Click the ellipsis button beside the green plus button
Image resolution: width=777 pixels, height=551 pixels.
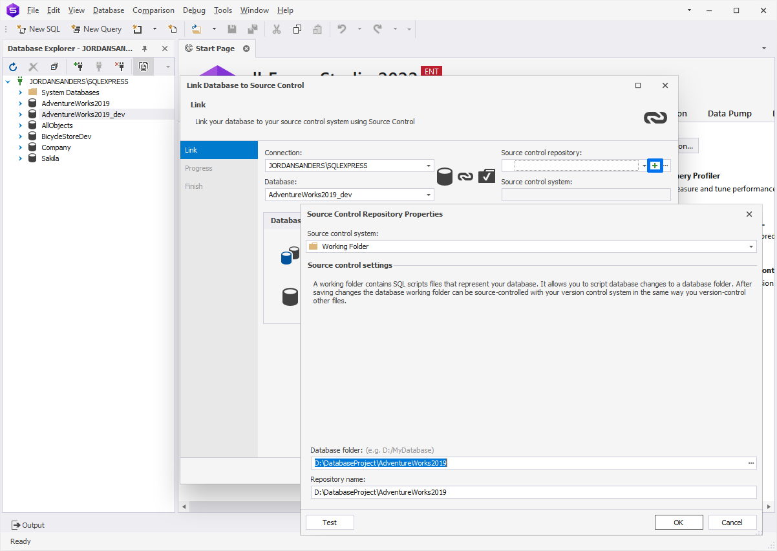pos(666,166)
